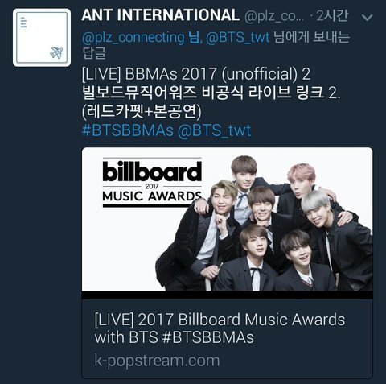Screen dimensions: 386x384
Task: Open the @plz_co... username handle
Action: coord(274,16)
